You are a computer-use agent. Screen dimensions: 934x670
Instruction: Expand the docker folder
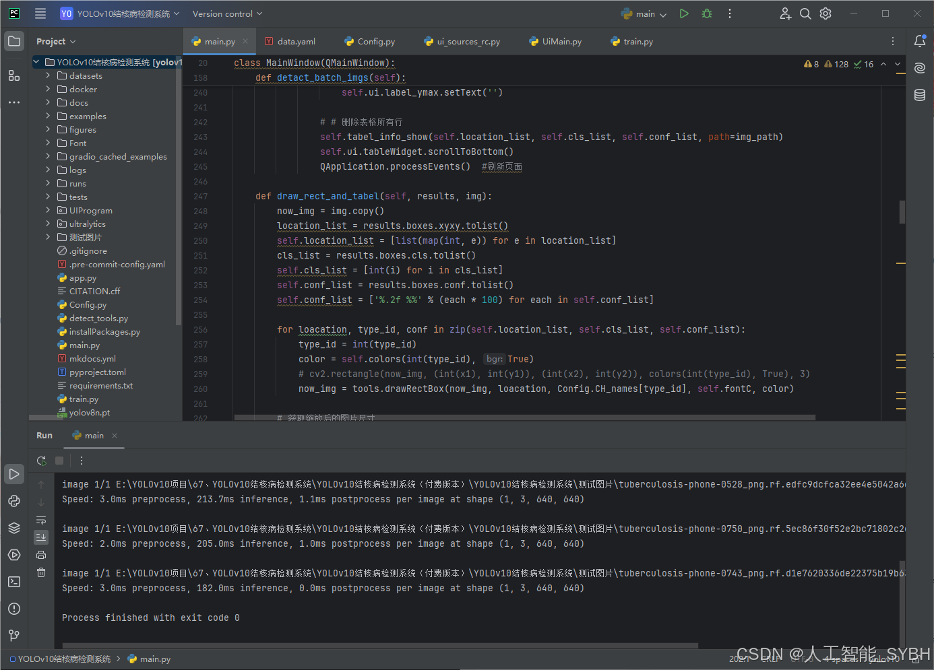pos(48,89)
